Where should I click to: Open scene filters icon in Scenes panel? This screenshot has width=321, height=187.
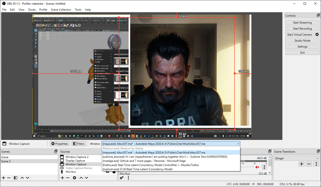(x=15, y=178)
